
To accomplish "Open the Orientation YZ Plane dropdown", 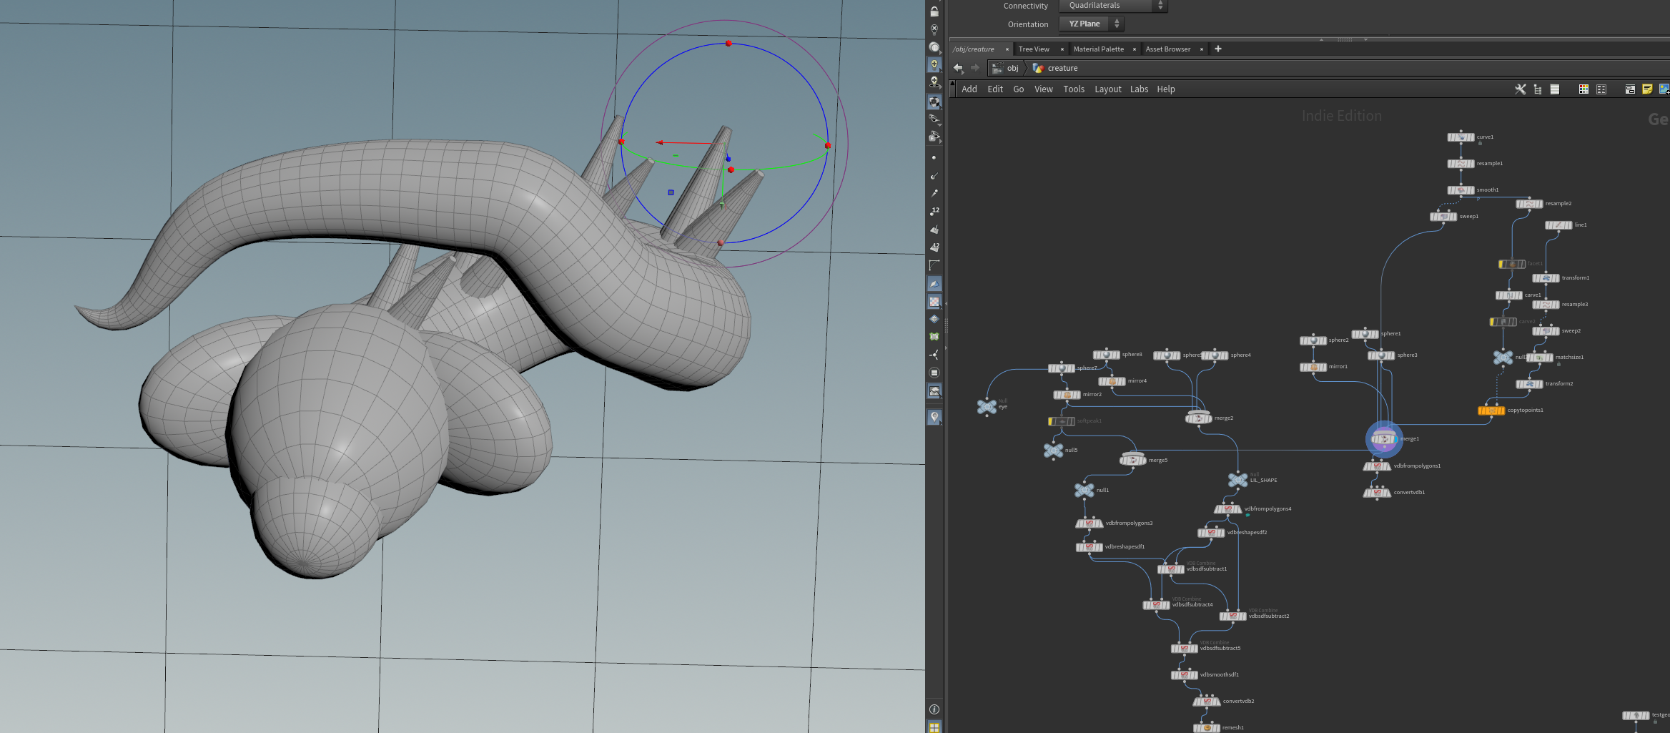I will [1092, 24].
